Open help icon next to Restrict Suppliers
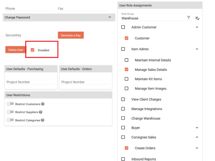 (41, 112)
